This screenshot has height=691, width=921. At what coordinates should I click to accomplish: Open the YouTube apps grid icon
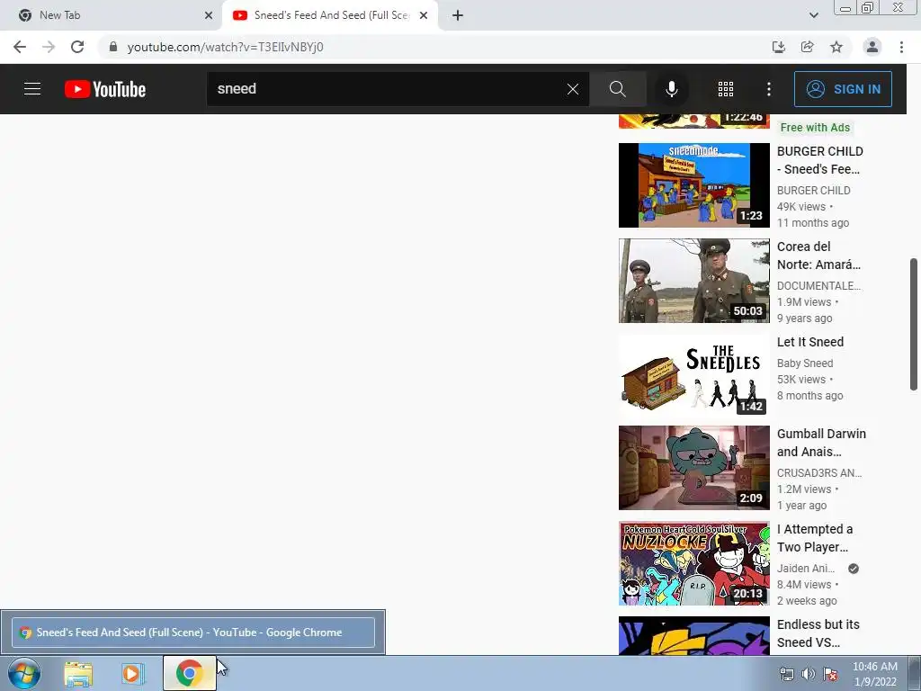coord(726,89)
